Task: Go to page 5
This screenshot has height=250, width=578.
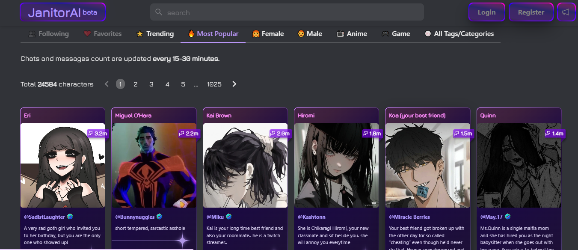Action: click(x=183, y=84)
